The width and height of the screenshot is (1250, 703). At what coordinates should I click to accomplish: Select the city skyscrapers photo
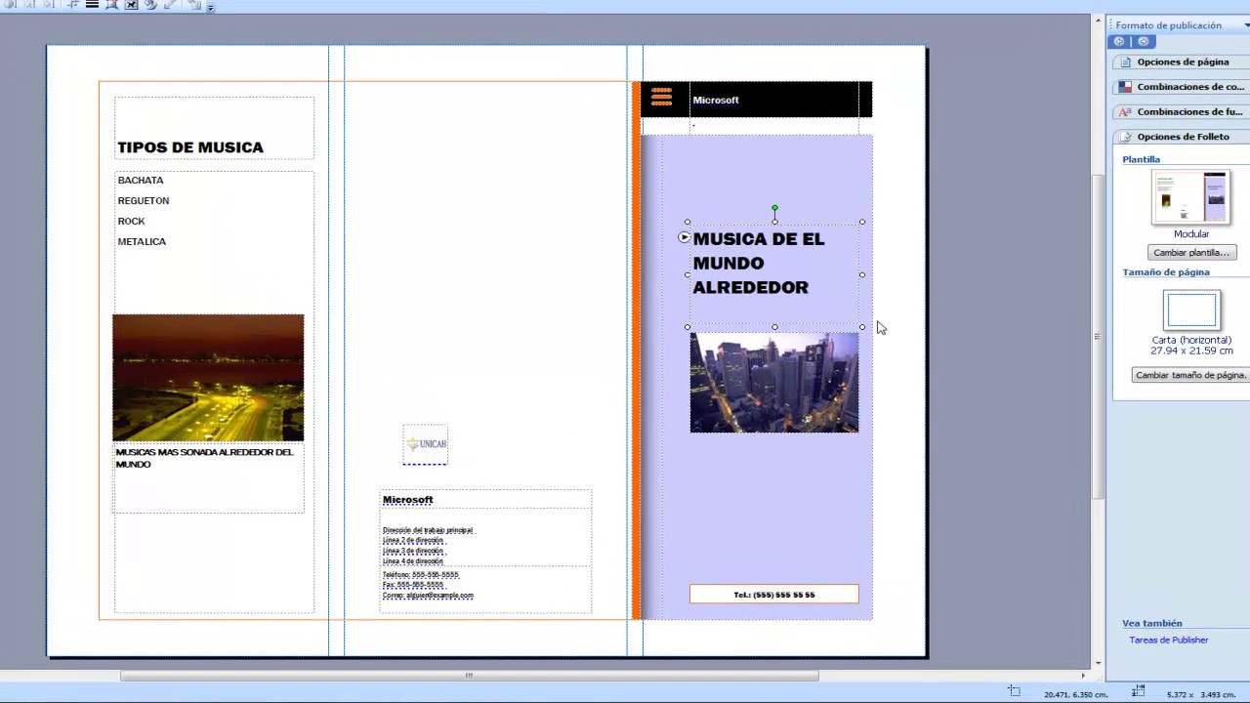click(x=774, y=382)
